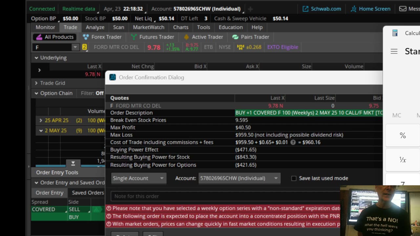The width and height of the screenshot is (420, 236).
Task: Open the Calculator hamburger navigation menu
Action: pyautogui.click(x=394, y=51)
